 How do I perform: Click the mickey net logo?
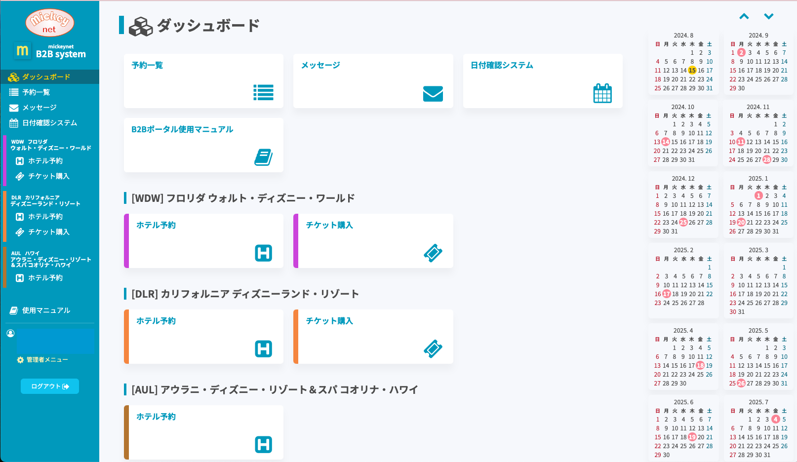tap(50, 23)
